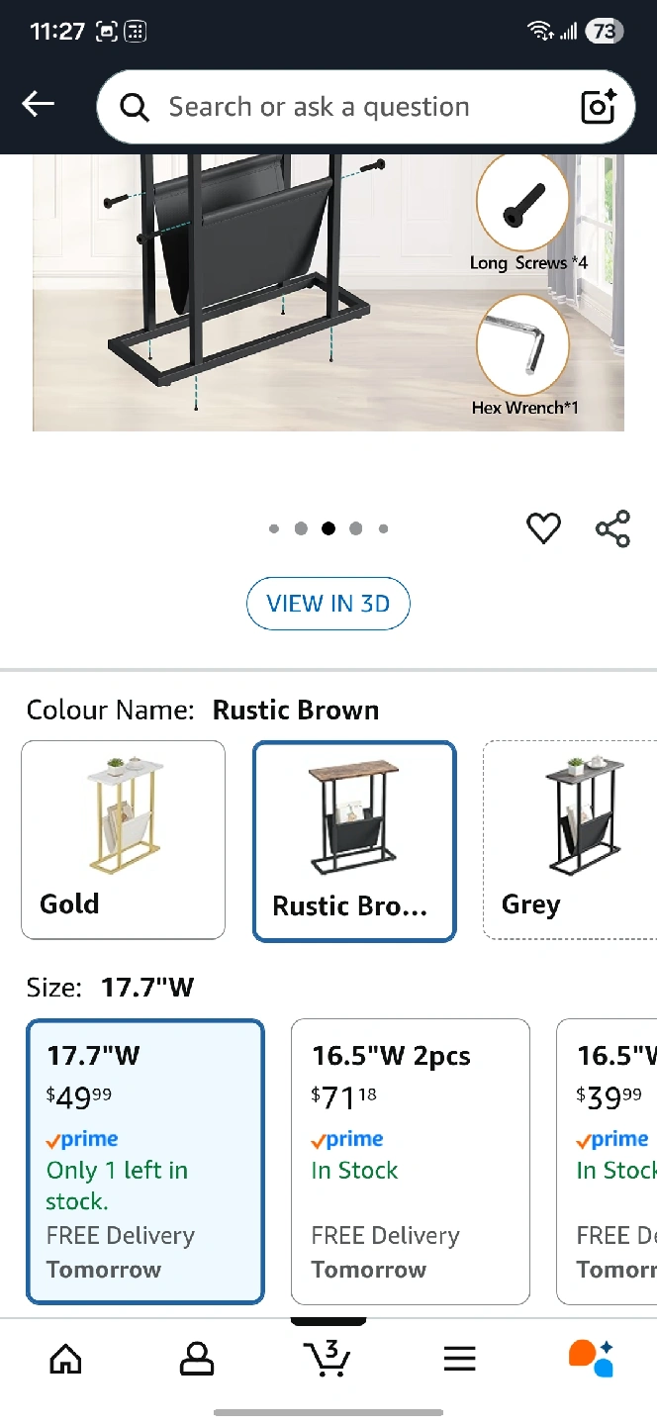Tap the fourth image carousel dot
Image resolution: width=657 pixels, height=1425 pixels.
click(355, 528)
